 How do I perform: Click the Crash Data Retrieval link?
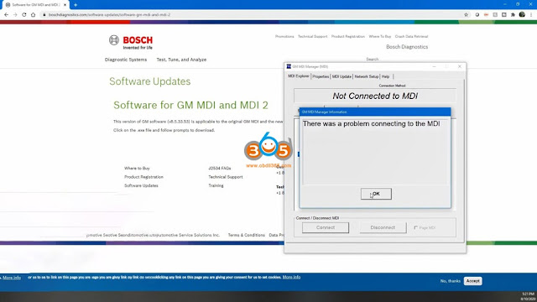pyautogui.click(x=411, y=36)
